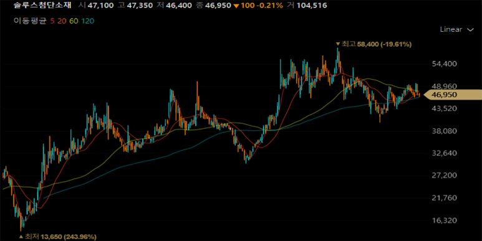Toggle the 20-day moving average line
Viewport: 482px width, 241px height.
(x=62, y=21)
